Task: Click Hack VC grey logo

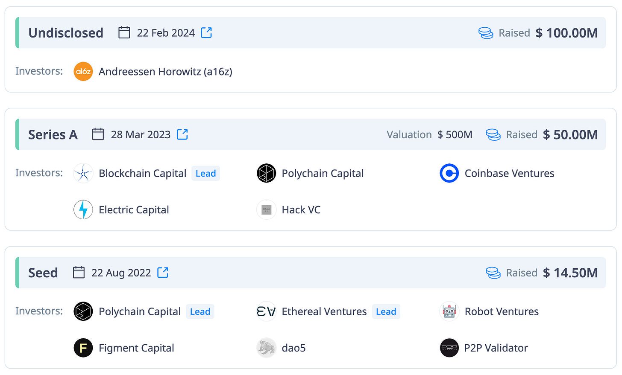Action: click(266, 209)
